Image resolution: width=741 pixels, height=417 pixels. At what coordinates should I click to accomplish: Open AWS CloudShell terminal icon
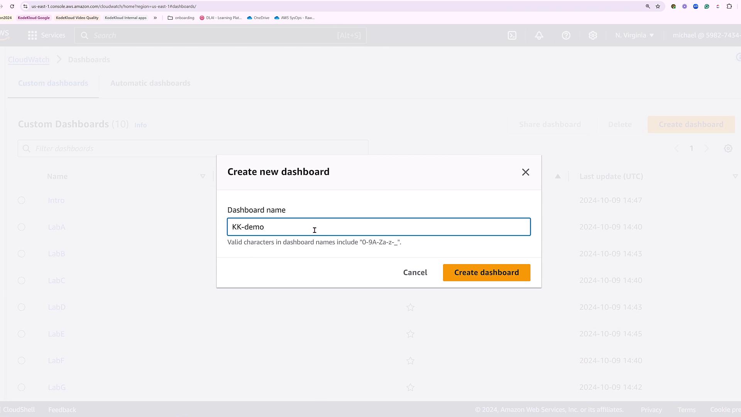click(512, 36)
